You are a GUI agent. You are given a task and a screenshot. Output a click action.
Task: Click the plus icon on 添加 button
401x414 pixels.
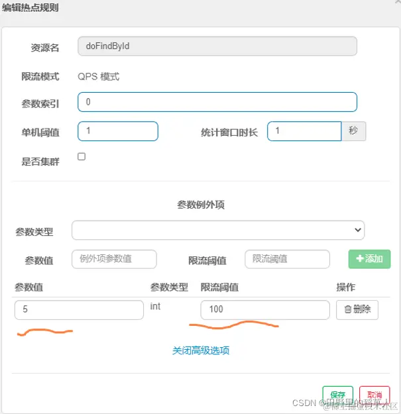tap(359, 258)
